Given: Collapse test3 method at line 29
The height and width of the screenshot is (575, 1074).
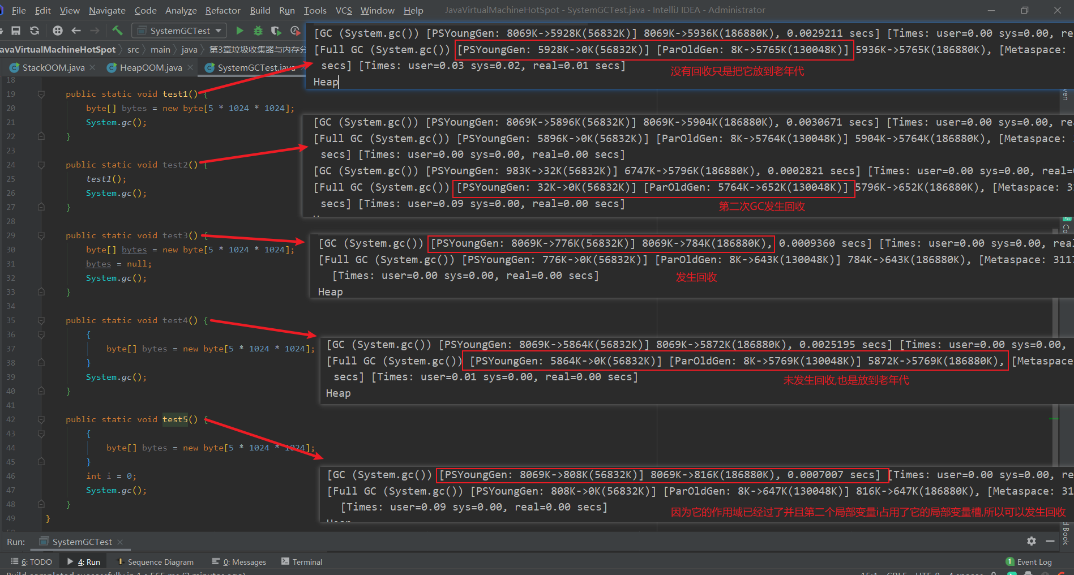Looking at the screenshot, I should (41, 235).
